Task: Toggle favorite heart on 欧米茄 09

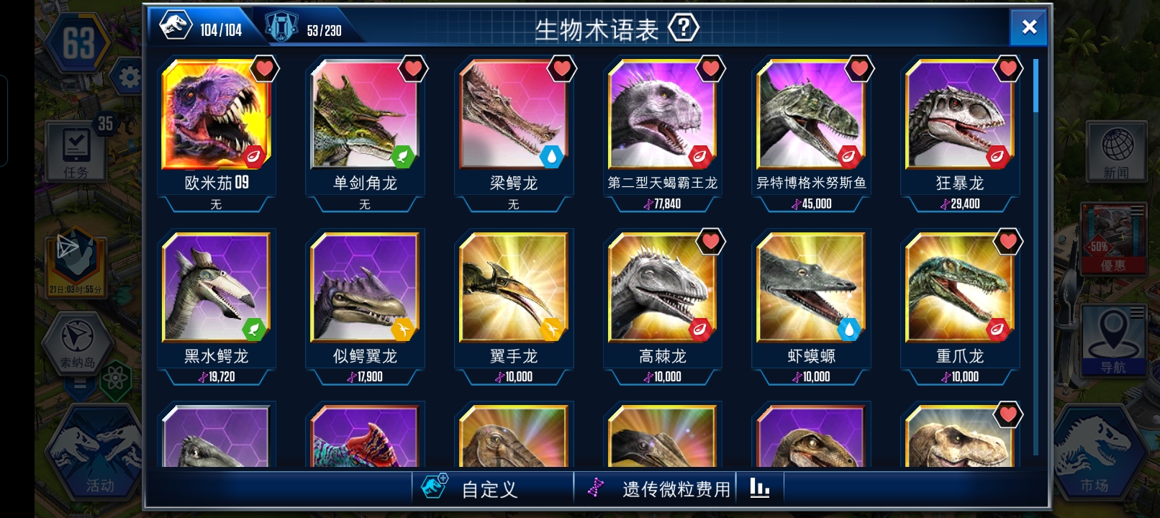Action: pyautogui.click(x=265, y=69)
